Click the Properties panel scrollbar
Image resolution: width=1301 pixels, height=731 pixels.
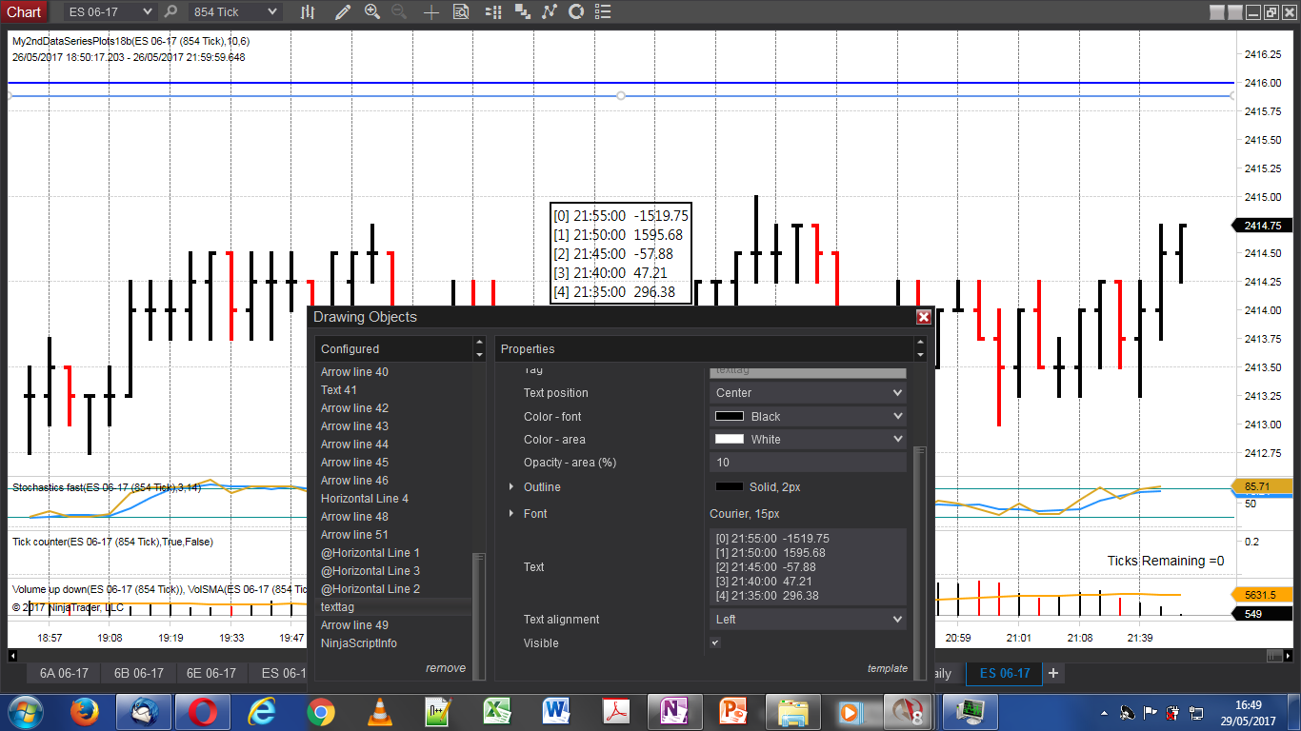(919, 562)
